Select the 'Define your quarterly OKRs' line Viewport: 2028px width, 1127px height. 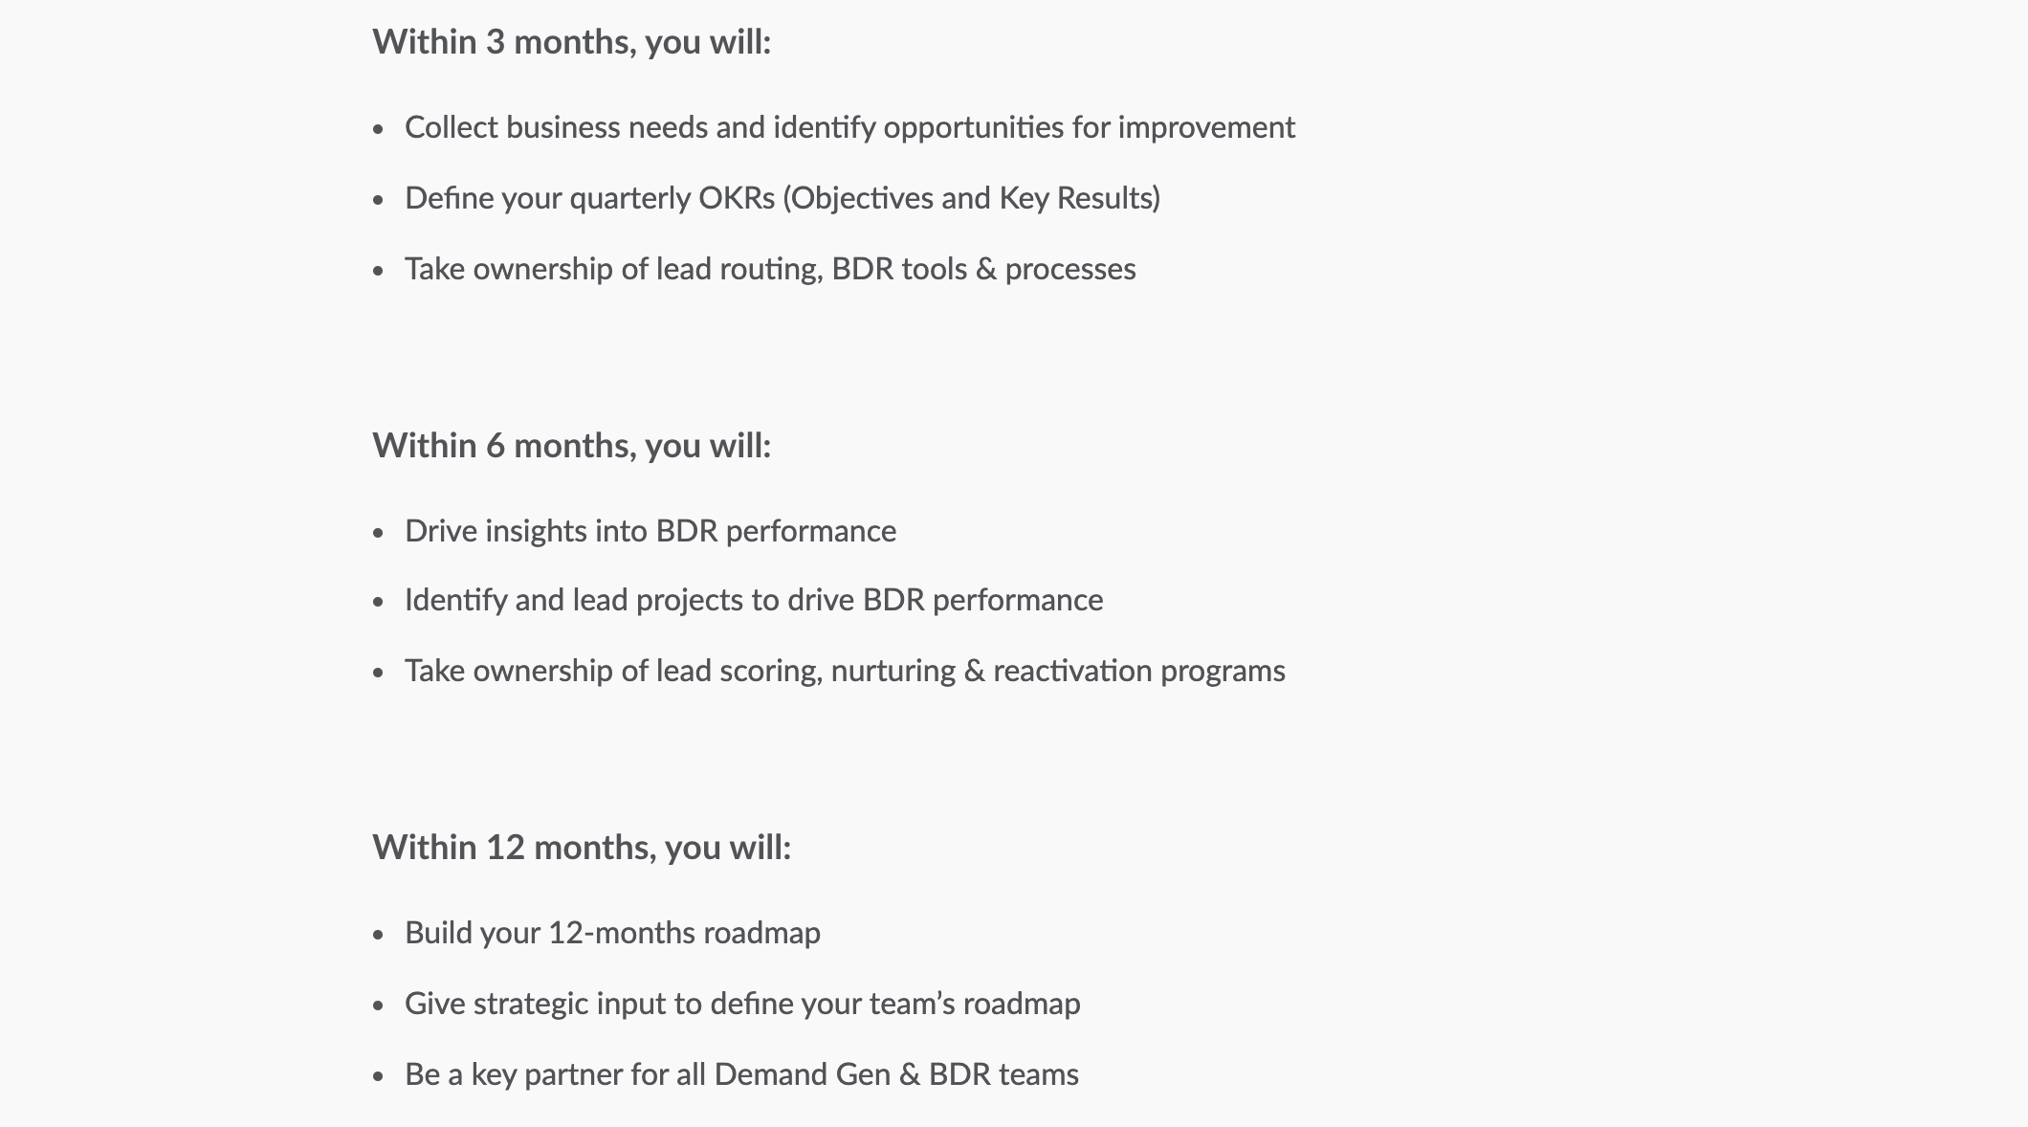click(783, 199)
